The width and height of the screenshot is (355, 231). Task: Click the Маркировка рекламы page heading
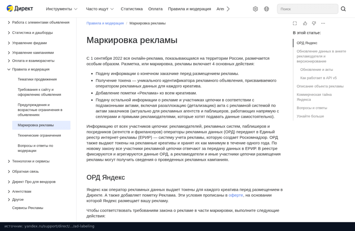click(x=132, y=40)
